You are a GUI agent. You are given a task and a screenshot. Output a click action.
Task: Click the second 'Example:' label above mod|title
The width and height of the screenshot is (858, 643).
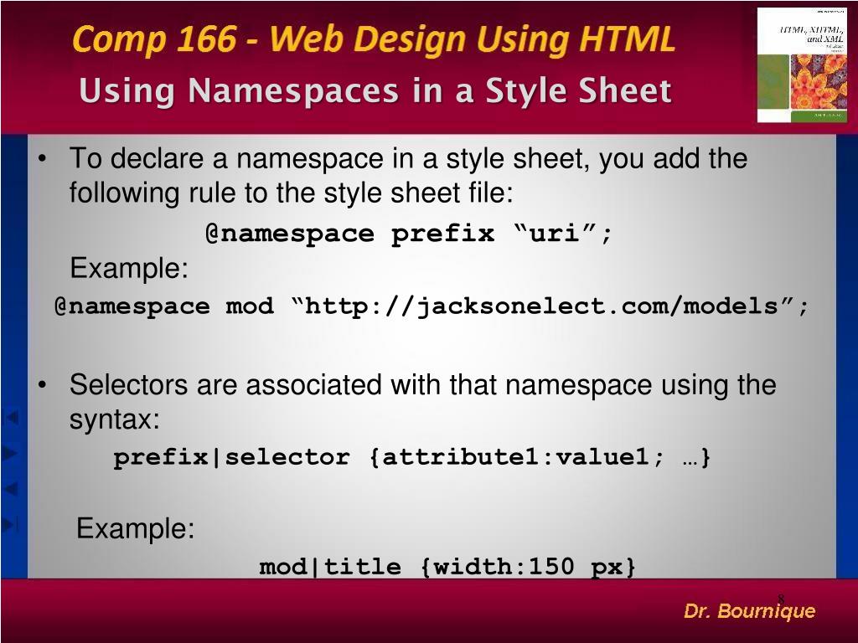[x=135, y=529]
